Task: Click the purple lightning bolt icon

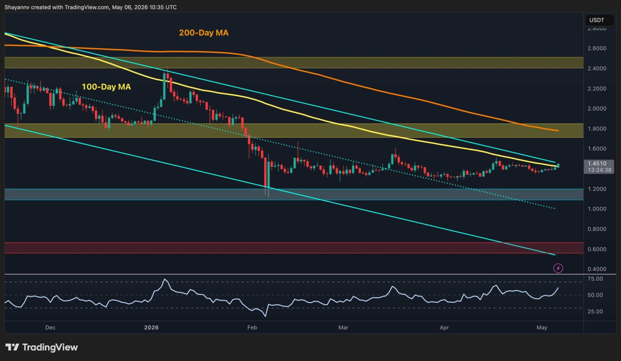Action: click(x=558, y=268)
